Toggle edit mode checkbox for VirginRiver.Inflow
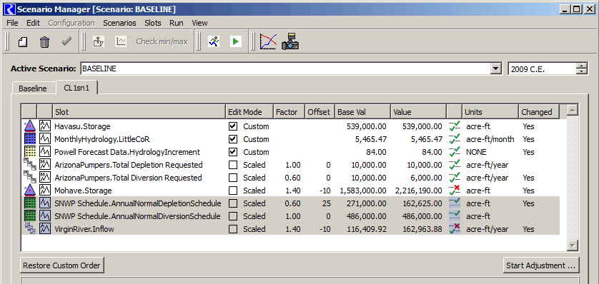Screen dimensions: 599x284 [x=232, y=229]
